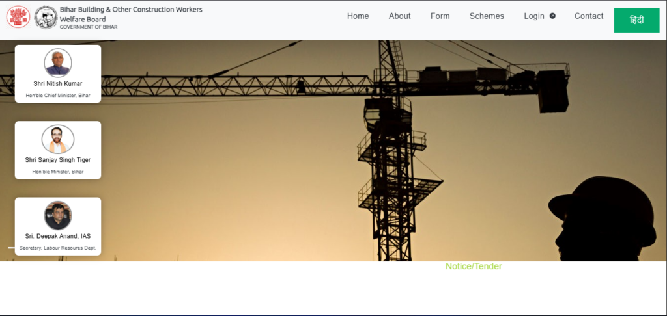This screenshot has height=316, width=667.
Task: Switch language using the green Hindi button
Action: point(636,20)
